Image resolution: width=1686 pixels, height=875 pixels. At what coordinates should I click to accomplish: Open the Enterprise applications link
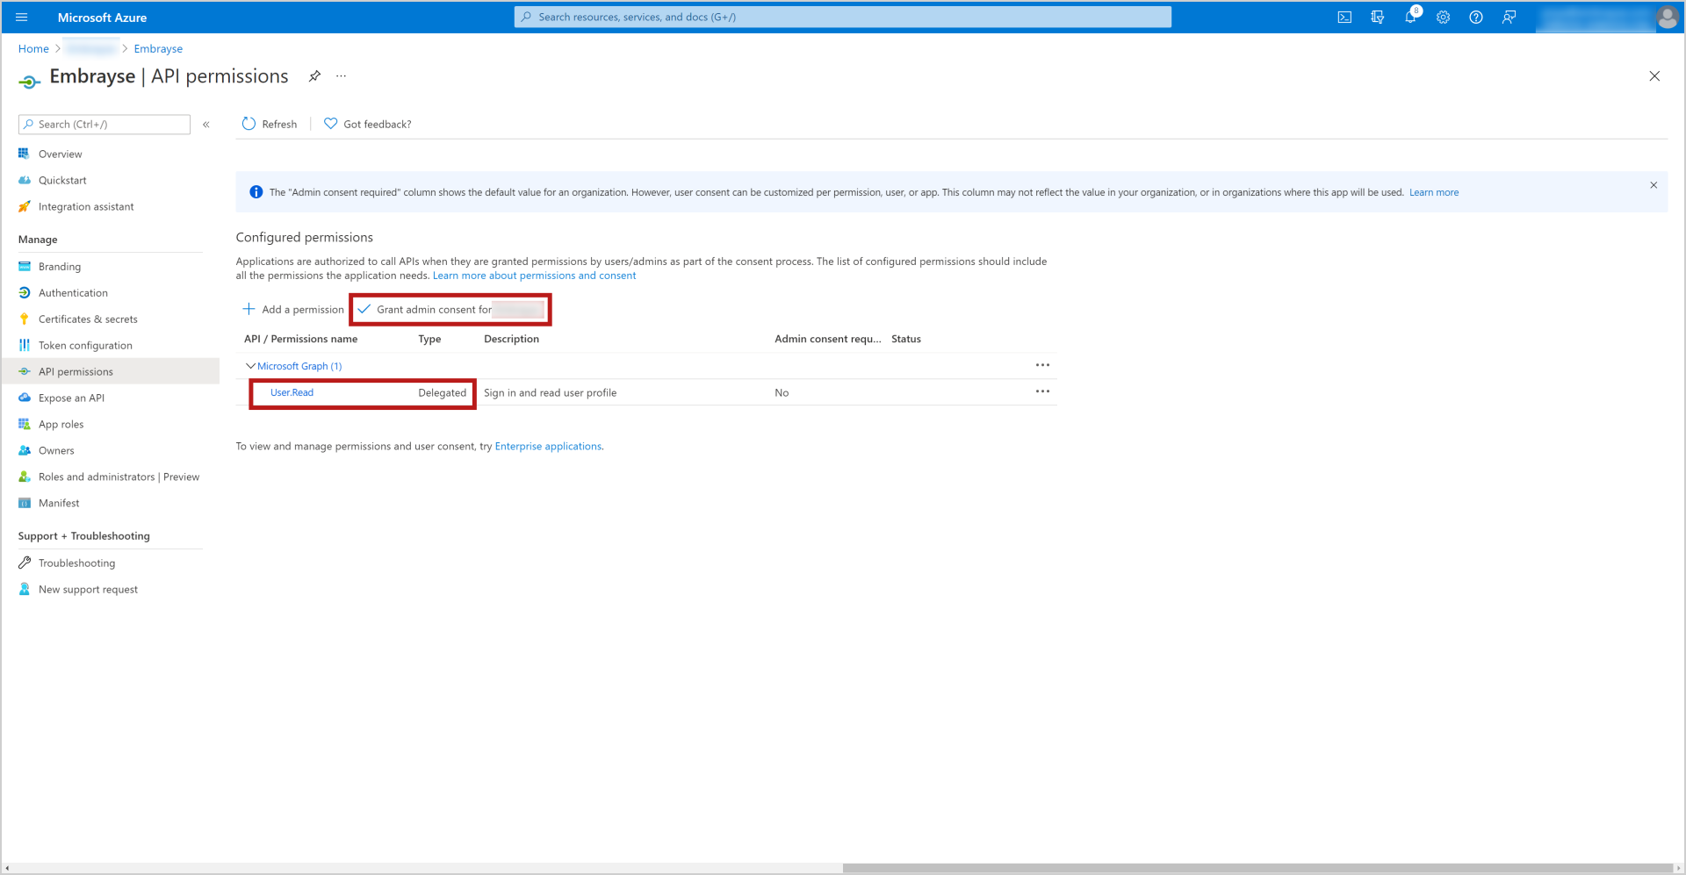(x=548, y=446)
